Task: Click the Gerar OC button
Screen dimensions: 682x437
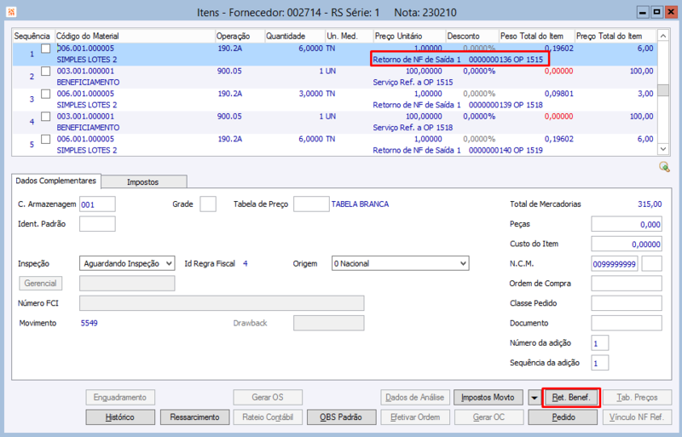Action: 488,417
